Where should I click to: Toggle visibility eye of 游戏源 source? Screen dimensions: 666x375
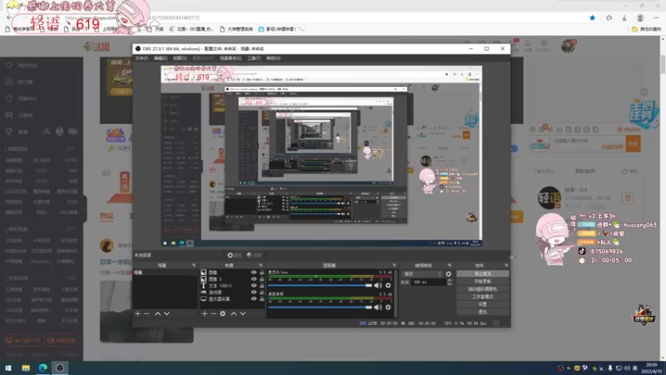pyautogui.click(x=254, y=292)
